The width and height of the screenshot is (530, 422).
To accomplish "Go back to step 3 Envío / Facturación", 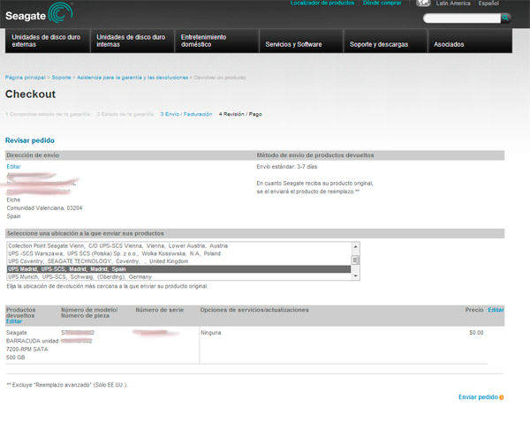I will (x=186, y=114).
